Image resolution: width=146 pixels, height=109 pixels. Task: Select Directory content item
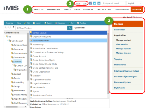point(68,76)
